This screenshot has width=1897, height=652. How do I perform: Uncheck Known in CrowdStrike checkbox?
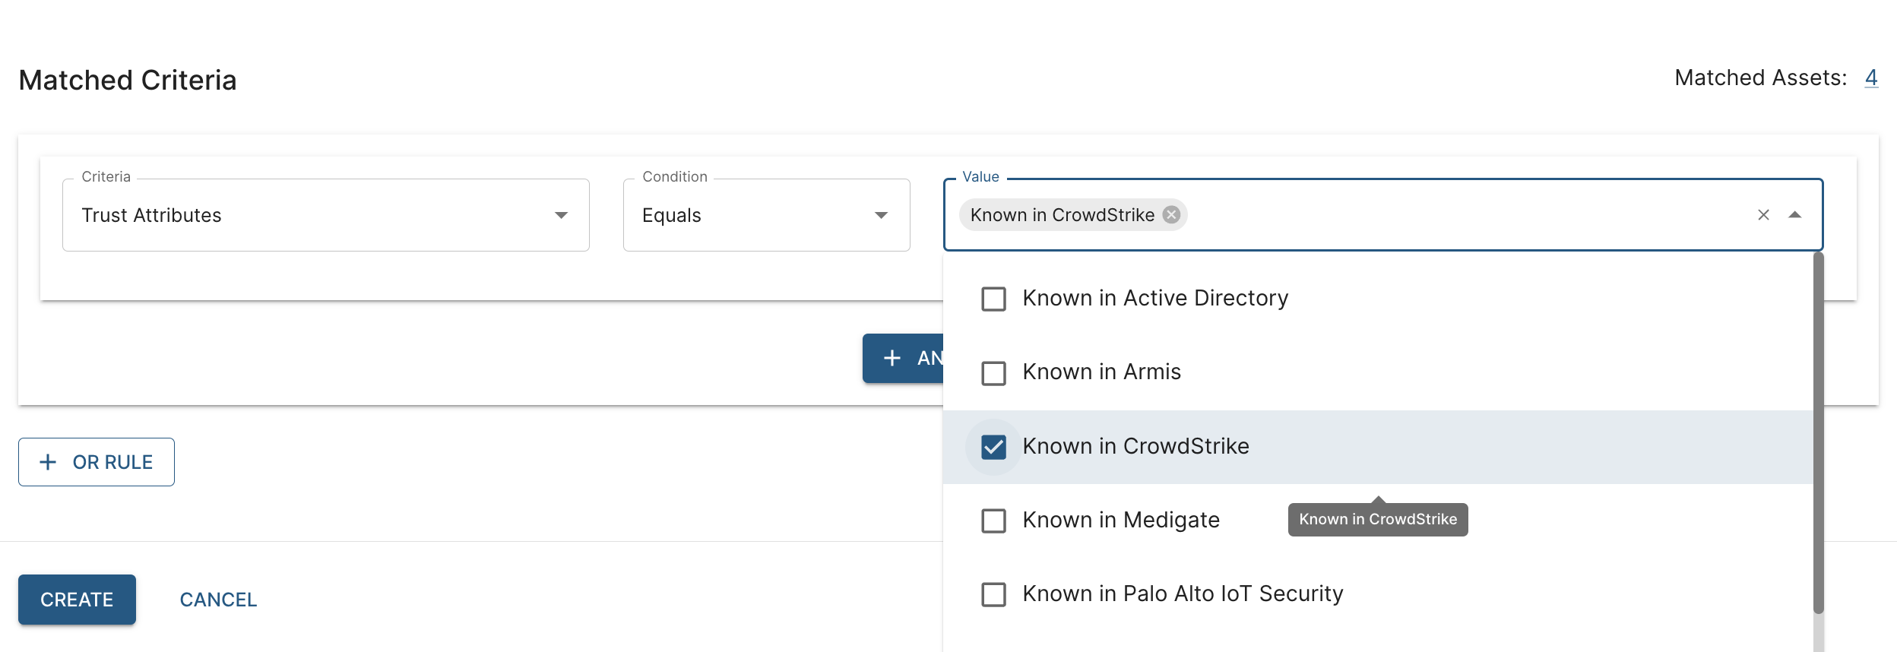(993, 447)
